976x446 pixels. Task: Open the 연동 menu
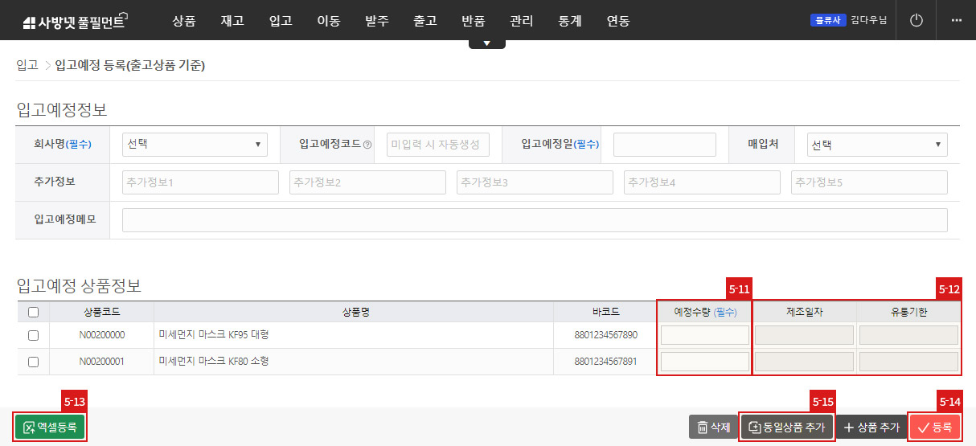point(617,21)
